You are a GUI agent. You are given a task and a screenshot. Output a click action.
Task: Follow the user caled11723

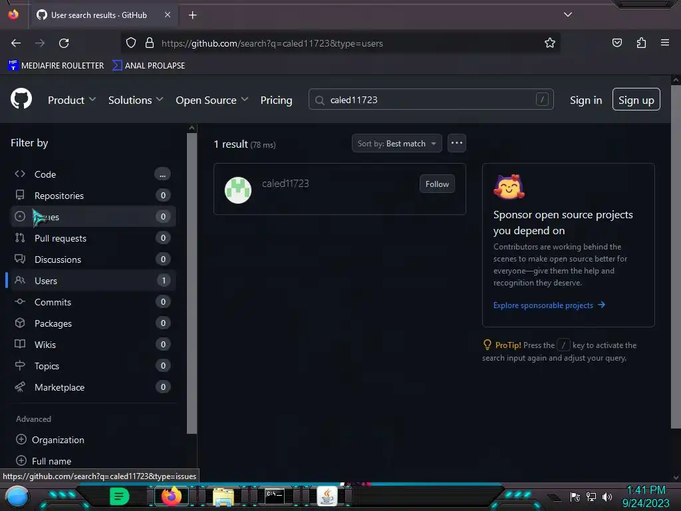click(437, 184)
